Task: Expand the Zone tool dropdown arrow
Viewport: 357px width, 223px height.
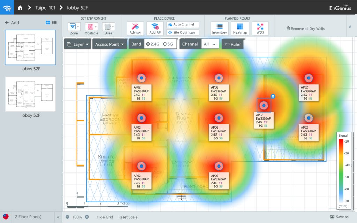Action: point(78,26)
